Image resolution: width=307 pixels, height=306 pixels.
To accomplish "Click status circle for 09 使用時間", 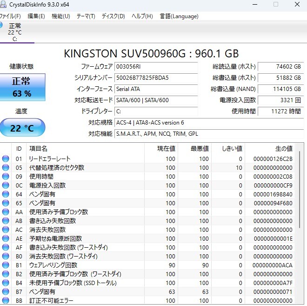I will click(6, 176).
